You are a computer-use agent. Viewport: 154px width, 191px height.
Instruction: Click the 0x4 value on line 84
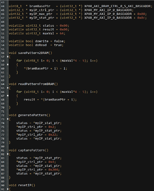tap(51, 162)
